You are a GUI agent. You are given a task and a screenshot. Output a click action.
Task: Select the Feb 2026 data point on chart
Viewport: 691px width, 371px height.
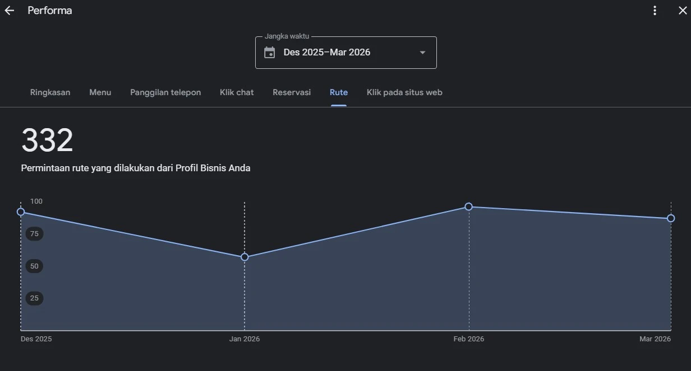(x=469, y=206)
